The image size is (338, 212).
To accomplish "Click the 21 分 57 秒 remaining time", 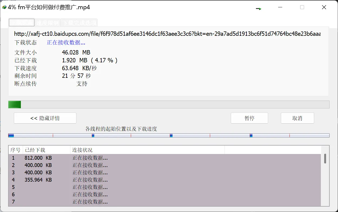I will tap(76, 76).
